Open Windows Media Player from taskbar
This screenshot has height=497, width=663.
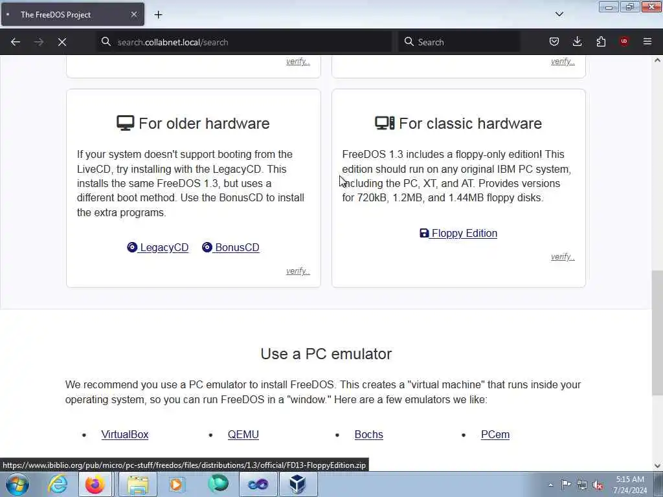tap(176, 484)
